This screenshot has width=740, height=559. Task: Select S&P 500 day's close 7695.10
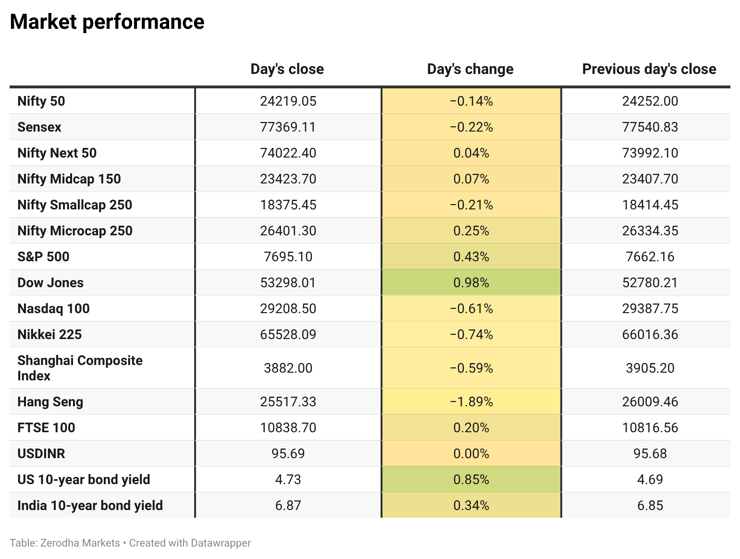point(288,256)
